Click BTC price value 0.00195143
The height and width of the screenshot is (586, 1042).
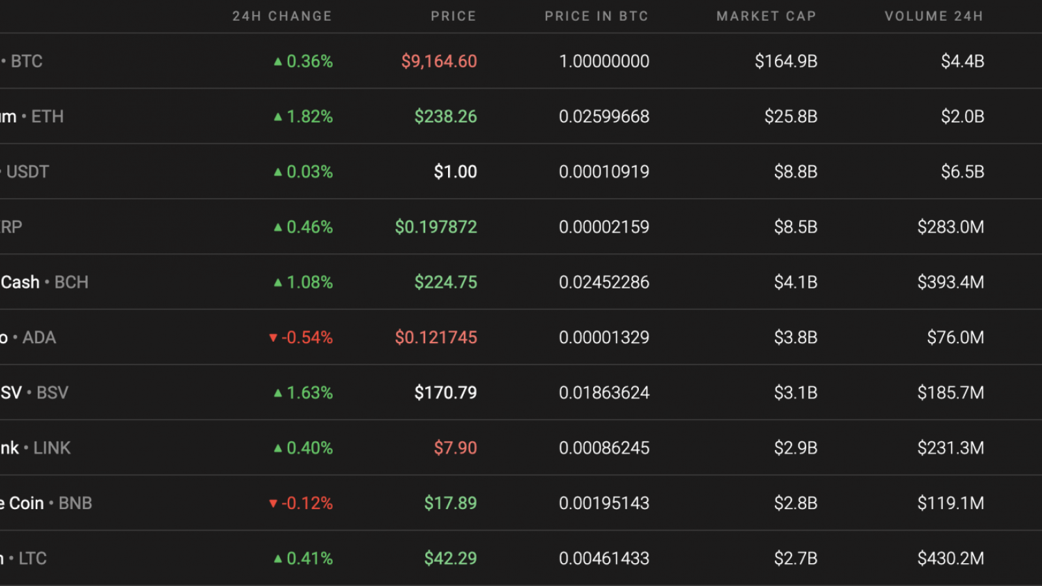click(604, 503)
